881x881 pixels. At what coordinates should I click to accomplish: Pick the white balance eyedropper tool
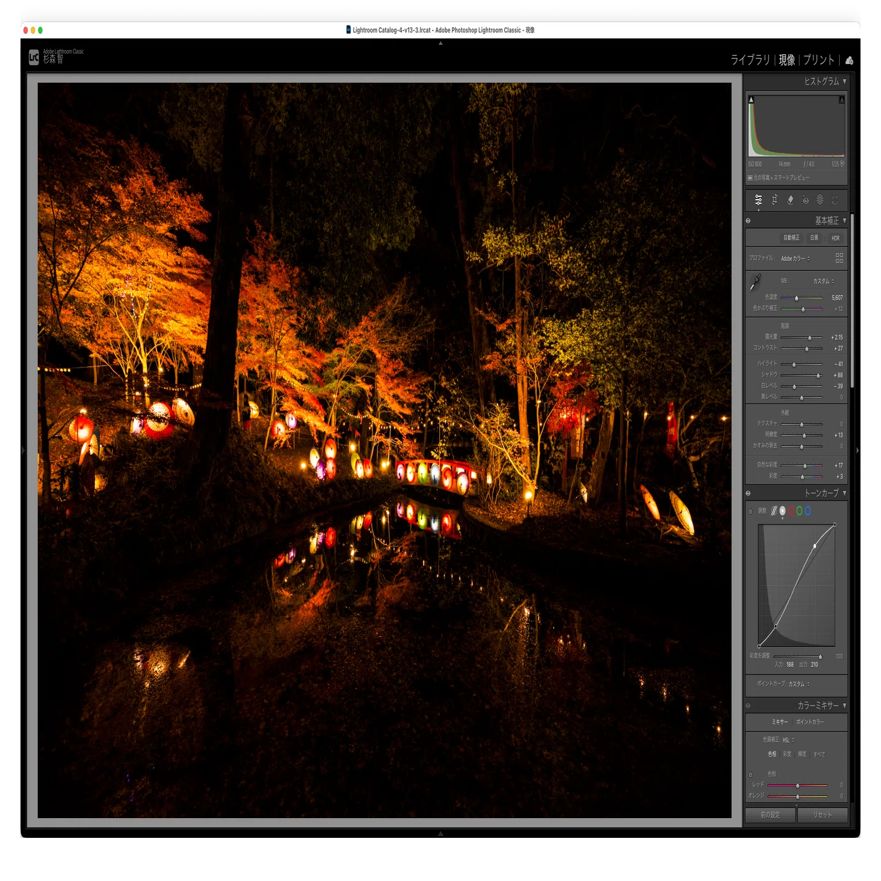point(755,282)
